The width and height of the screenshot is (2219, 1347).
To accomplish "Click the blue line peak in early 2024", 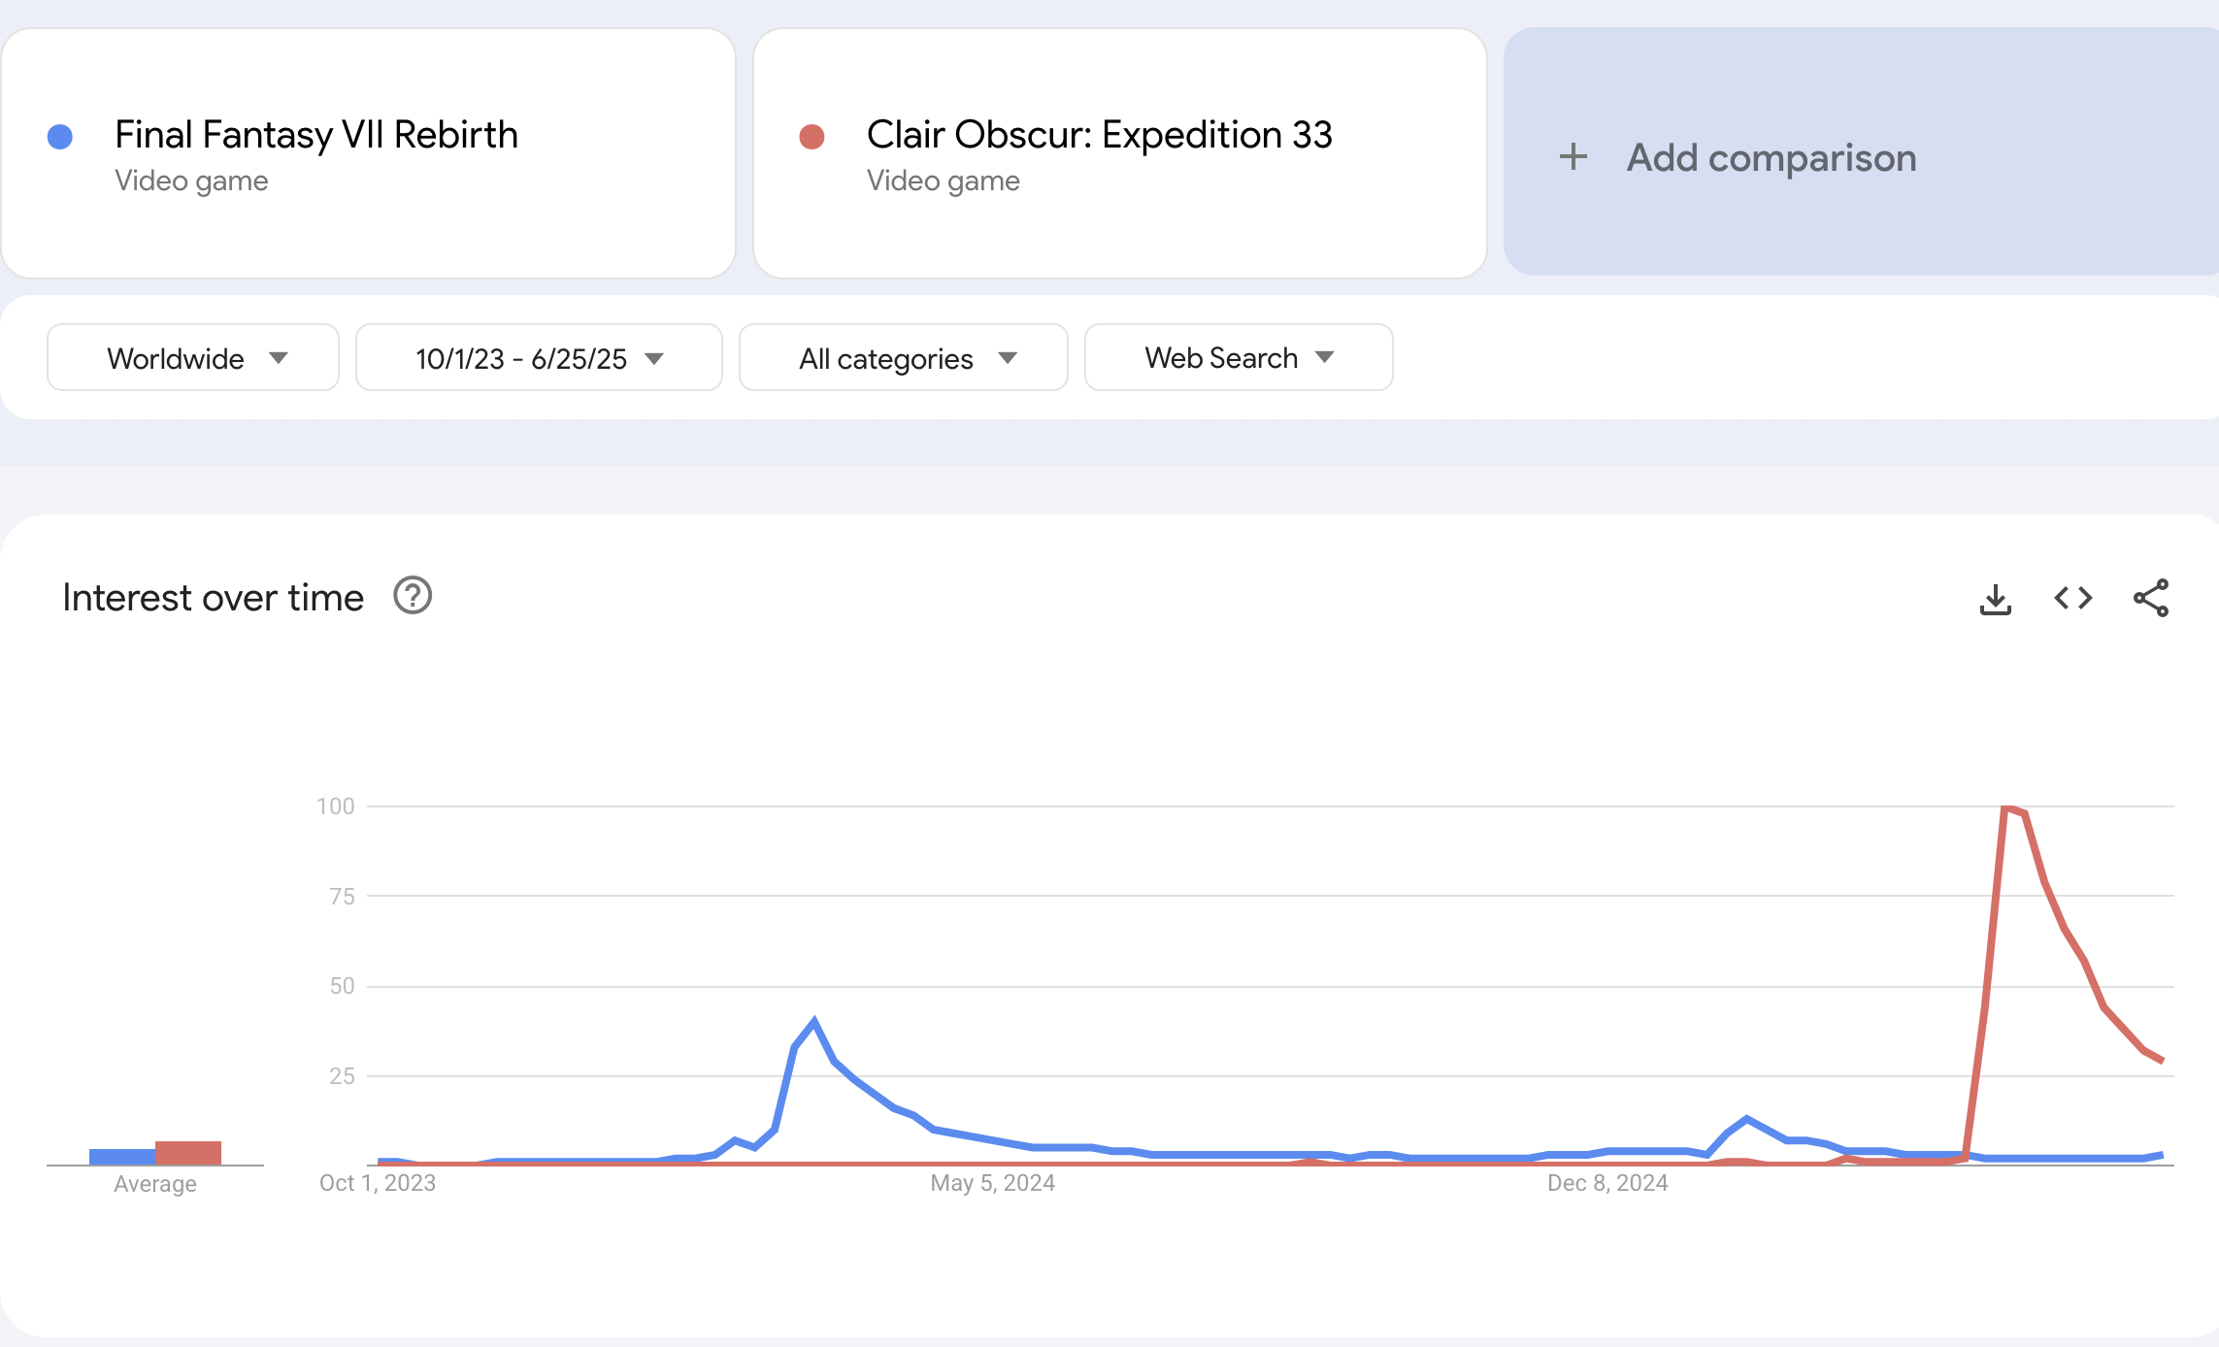I will tap(813, 1020).
